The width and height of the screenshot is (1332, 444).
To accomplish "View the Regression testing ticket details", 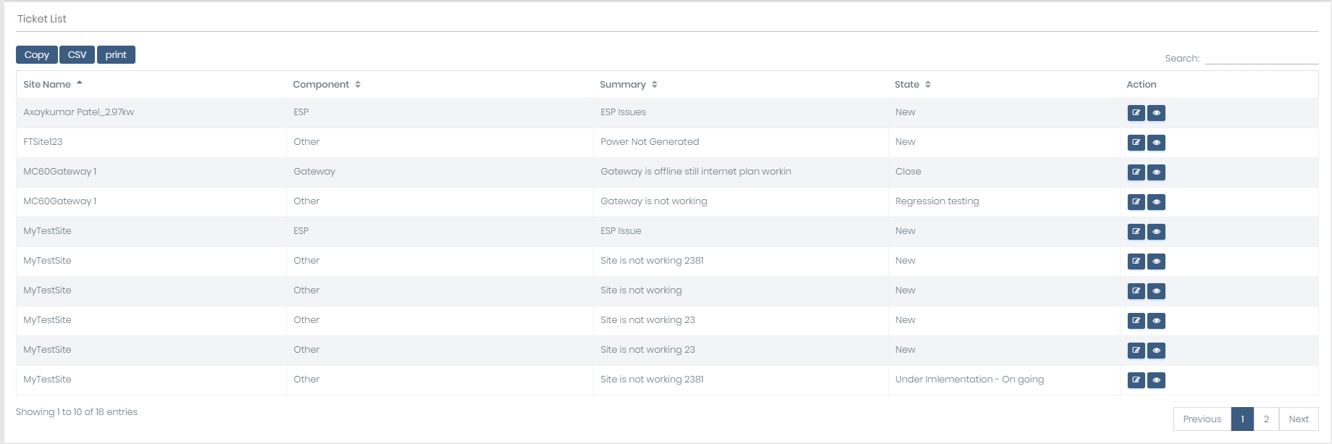I will [1156, 202].
